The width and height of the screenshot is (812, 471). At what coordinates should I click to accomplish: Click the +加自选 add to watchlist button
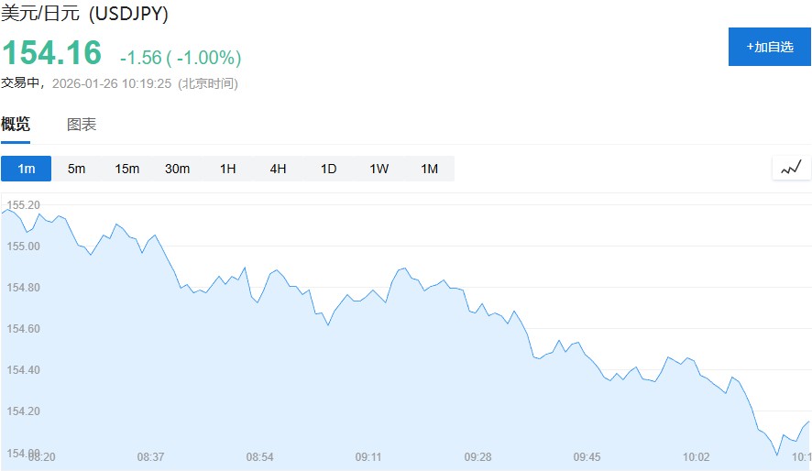769,47
